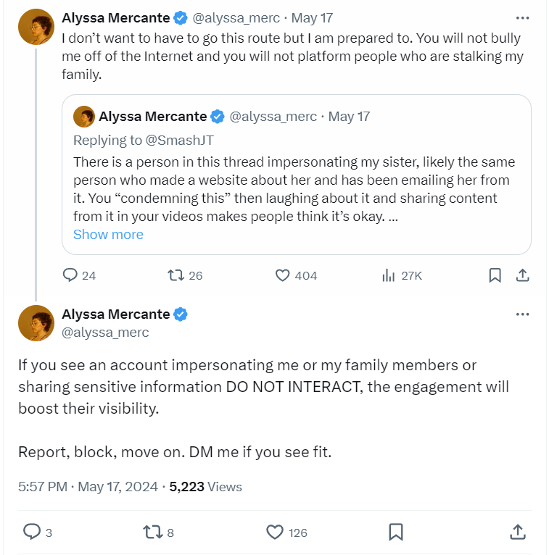View analytics showing 27K views
This screenshot has width=549, height=555.
(x=389, y=275)
